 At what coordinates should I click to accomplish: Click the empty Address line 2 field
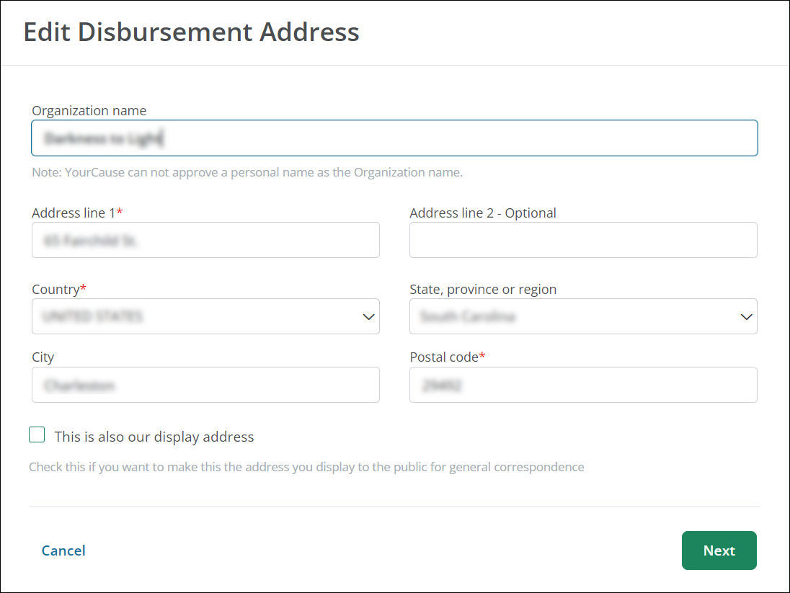[x=583, y=240]
